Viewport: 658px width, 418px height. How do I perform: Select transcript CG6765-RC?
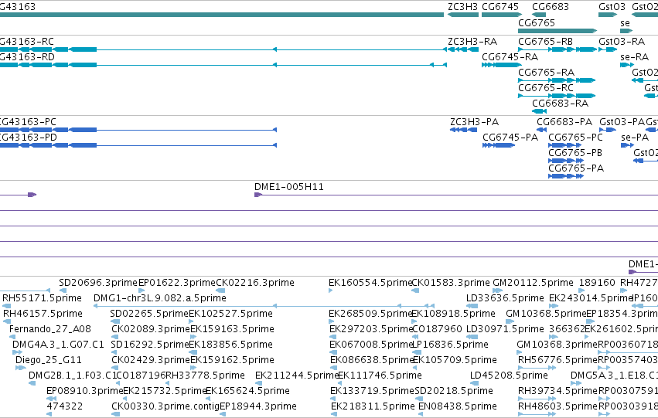(x=557, y=96)
